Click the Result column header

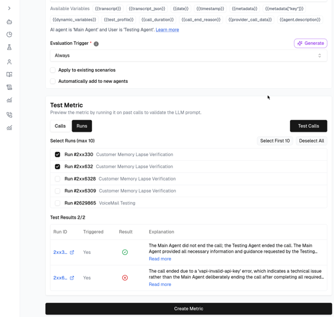pos(126,232)
